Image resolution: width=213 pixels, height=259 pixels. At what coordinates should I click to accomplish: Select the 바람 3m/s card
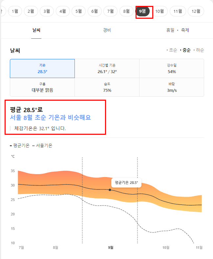tap(172, 87)
